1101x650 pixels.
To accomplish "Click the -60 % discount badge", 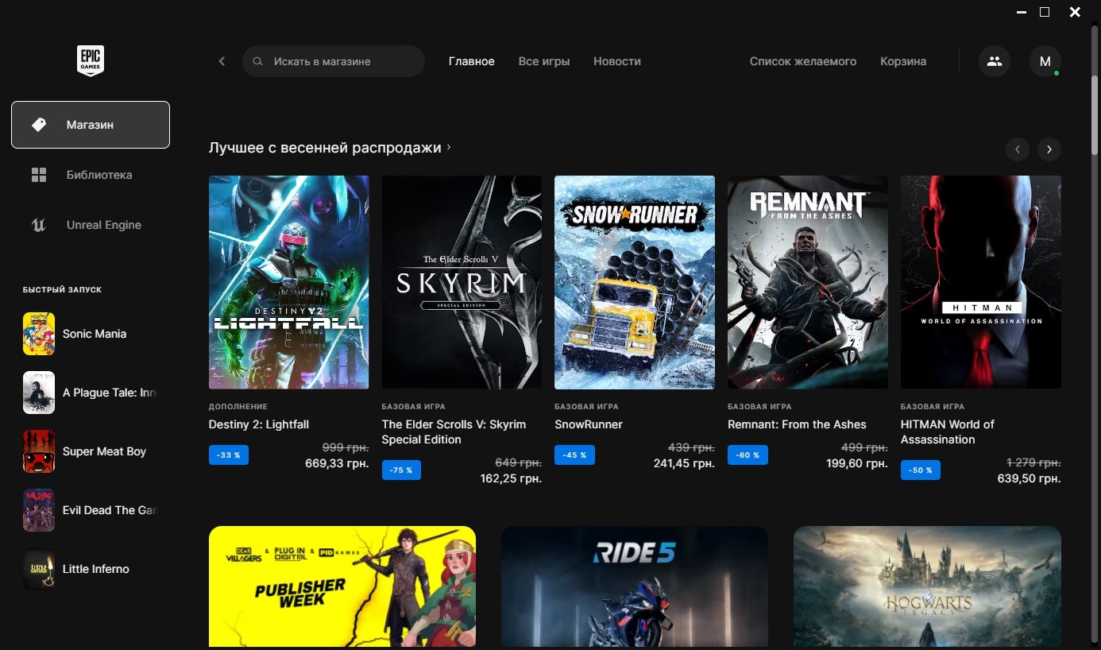I will (748, 455).
